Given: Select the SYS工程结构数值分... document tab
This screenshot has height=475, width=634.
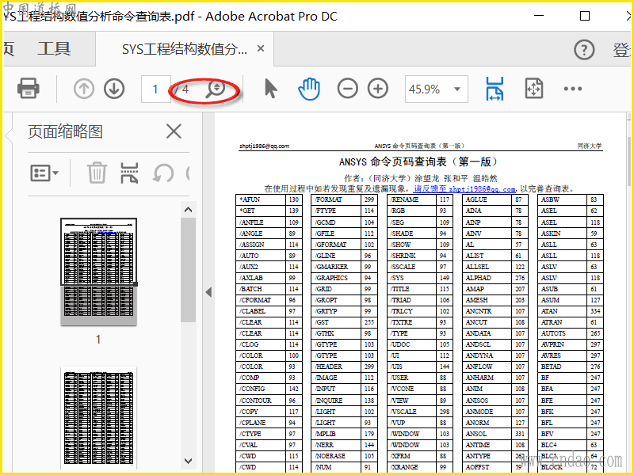Looking at the screenshot, I should [x=185, y=49].
